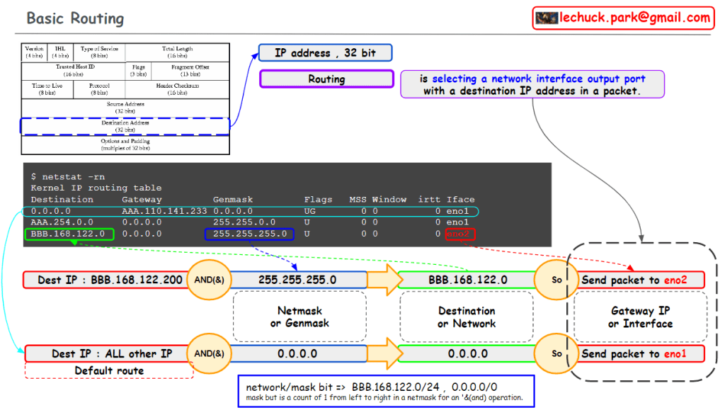Click the purple Routing label box
The width and height of the screenshot is (725, 410).
326,79
